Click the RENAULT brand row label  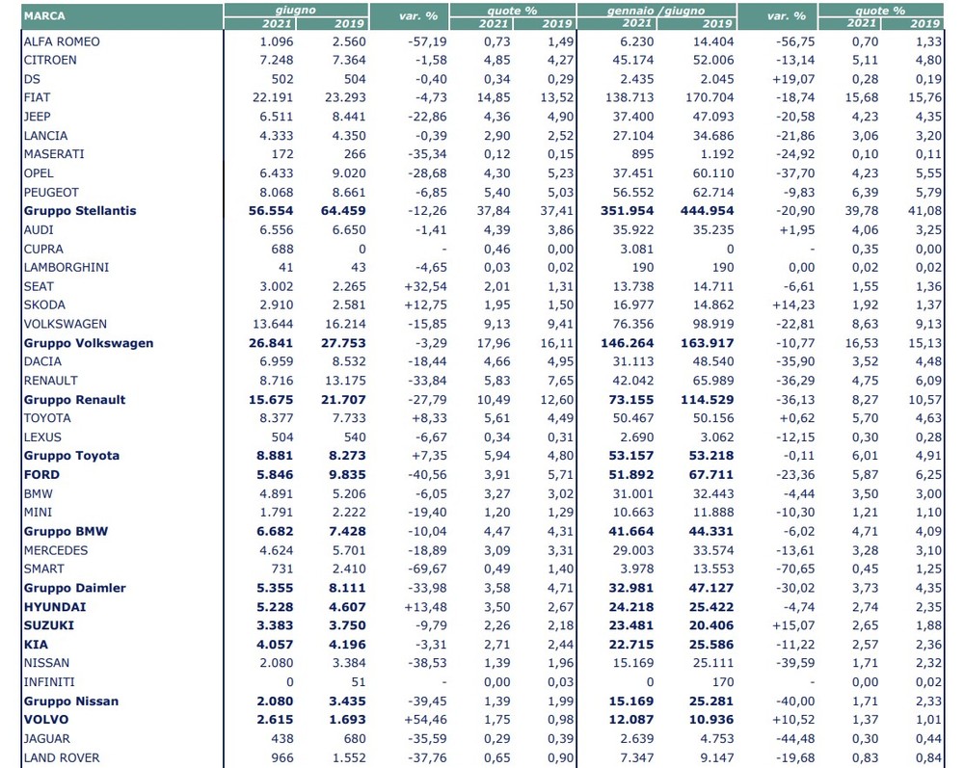(50, 381)
